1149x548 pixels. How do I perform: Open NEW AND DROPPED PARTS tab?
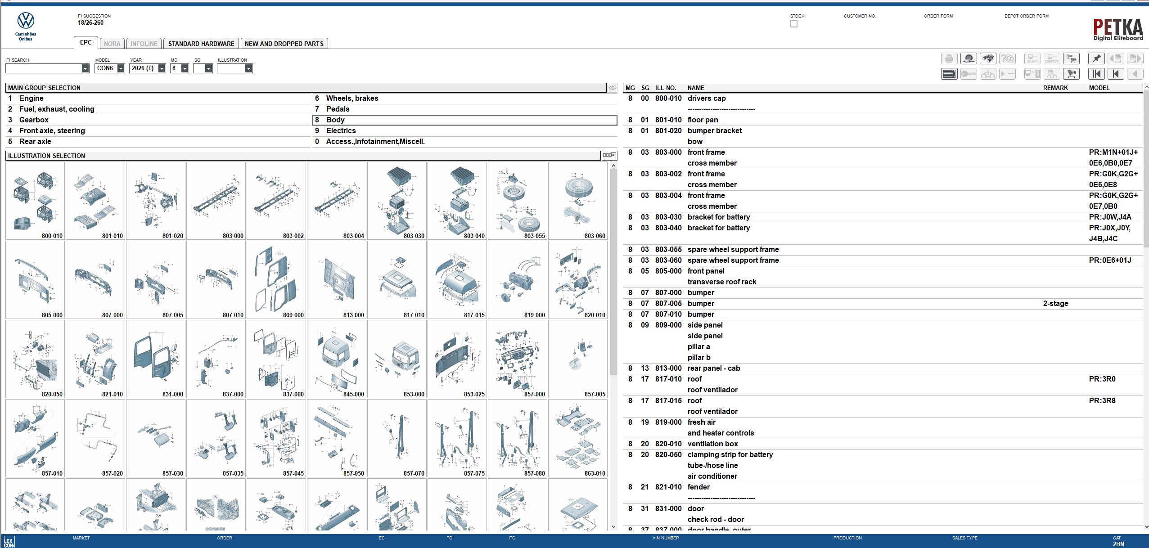(284, 44)
